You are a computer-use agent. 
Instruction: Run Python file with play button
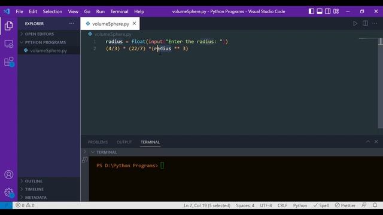355,23
